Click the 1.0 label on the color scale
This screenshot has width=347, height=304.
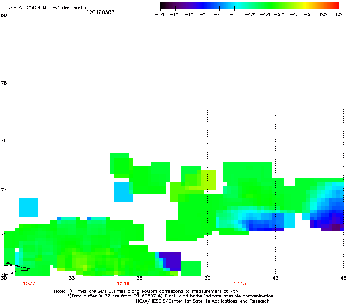339,15
